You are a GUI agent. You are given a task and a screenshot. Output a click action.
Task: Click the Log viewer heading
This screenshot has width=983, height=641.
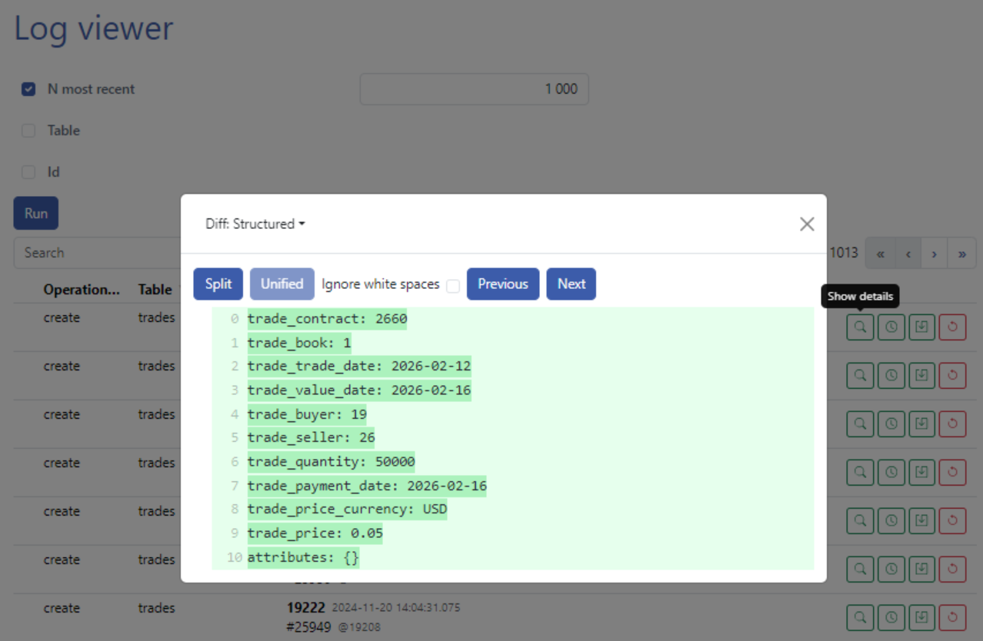coord(94,28)
